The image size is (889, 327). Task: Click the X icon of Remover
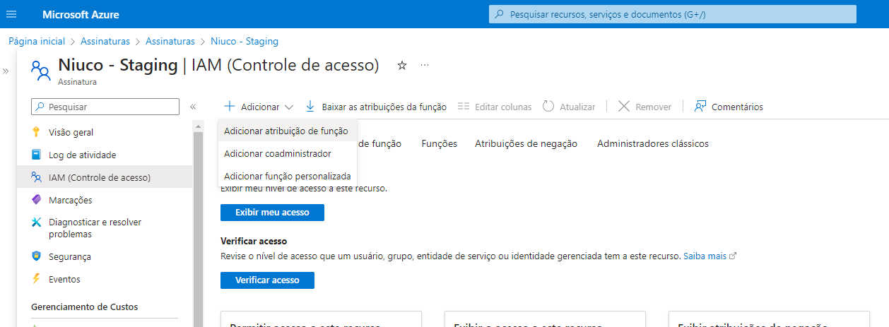(624, 107)
